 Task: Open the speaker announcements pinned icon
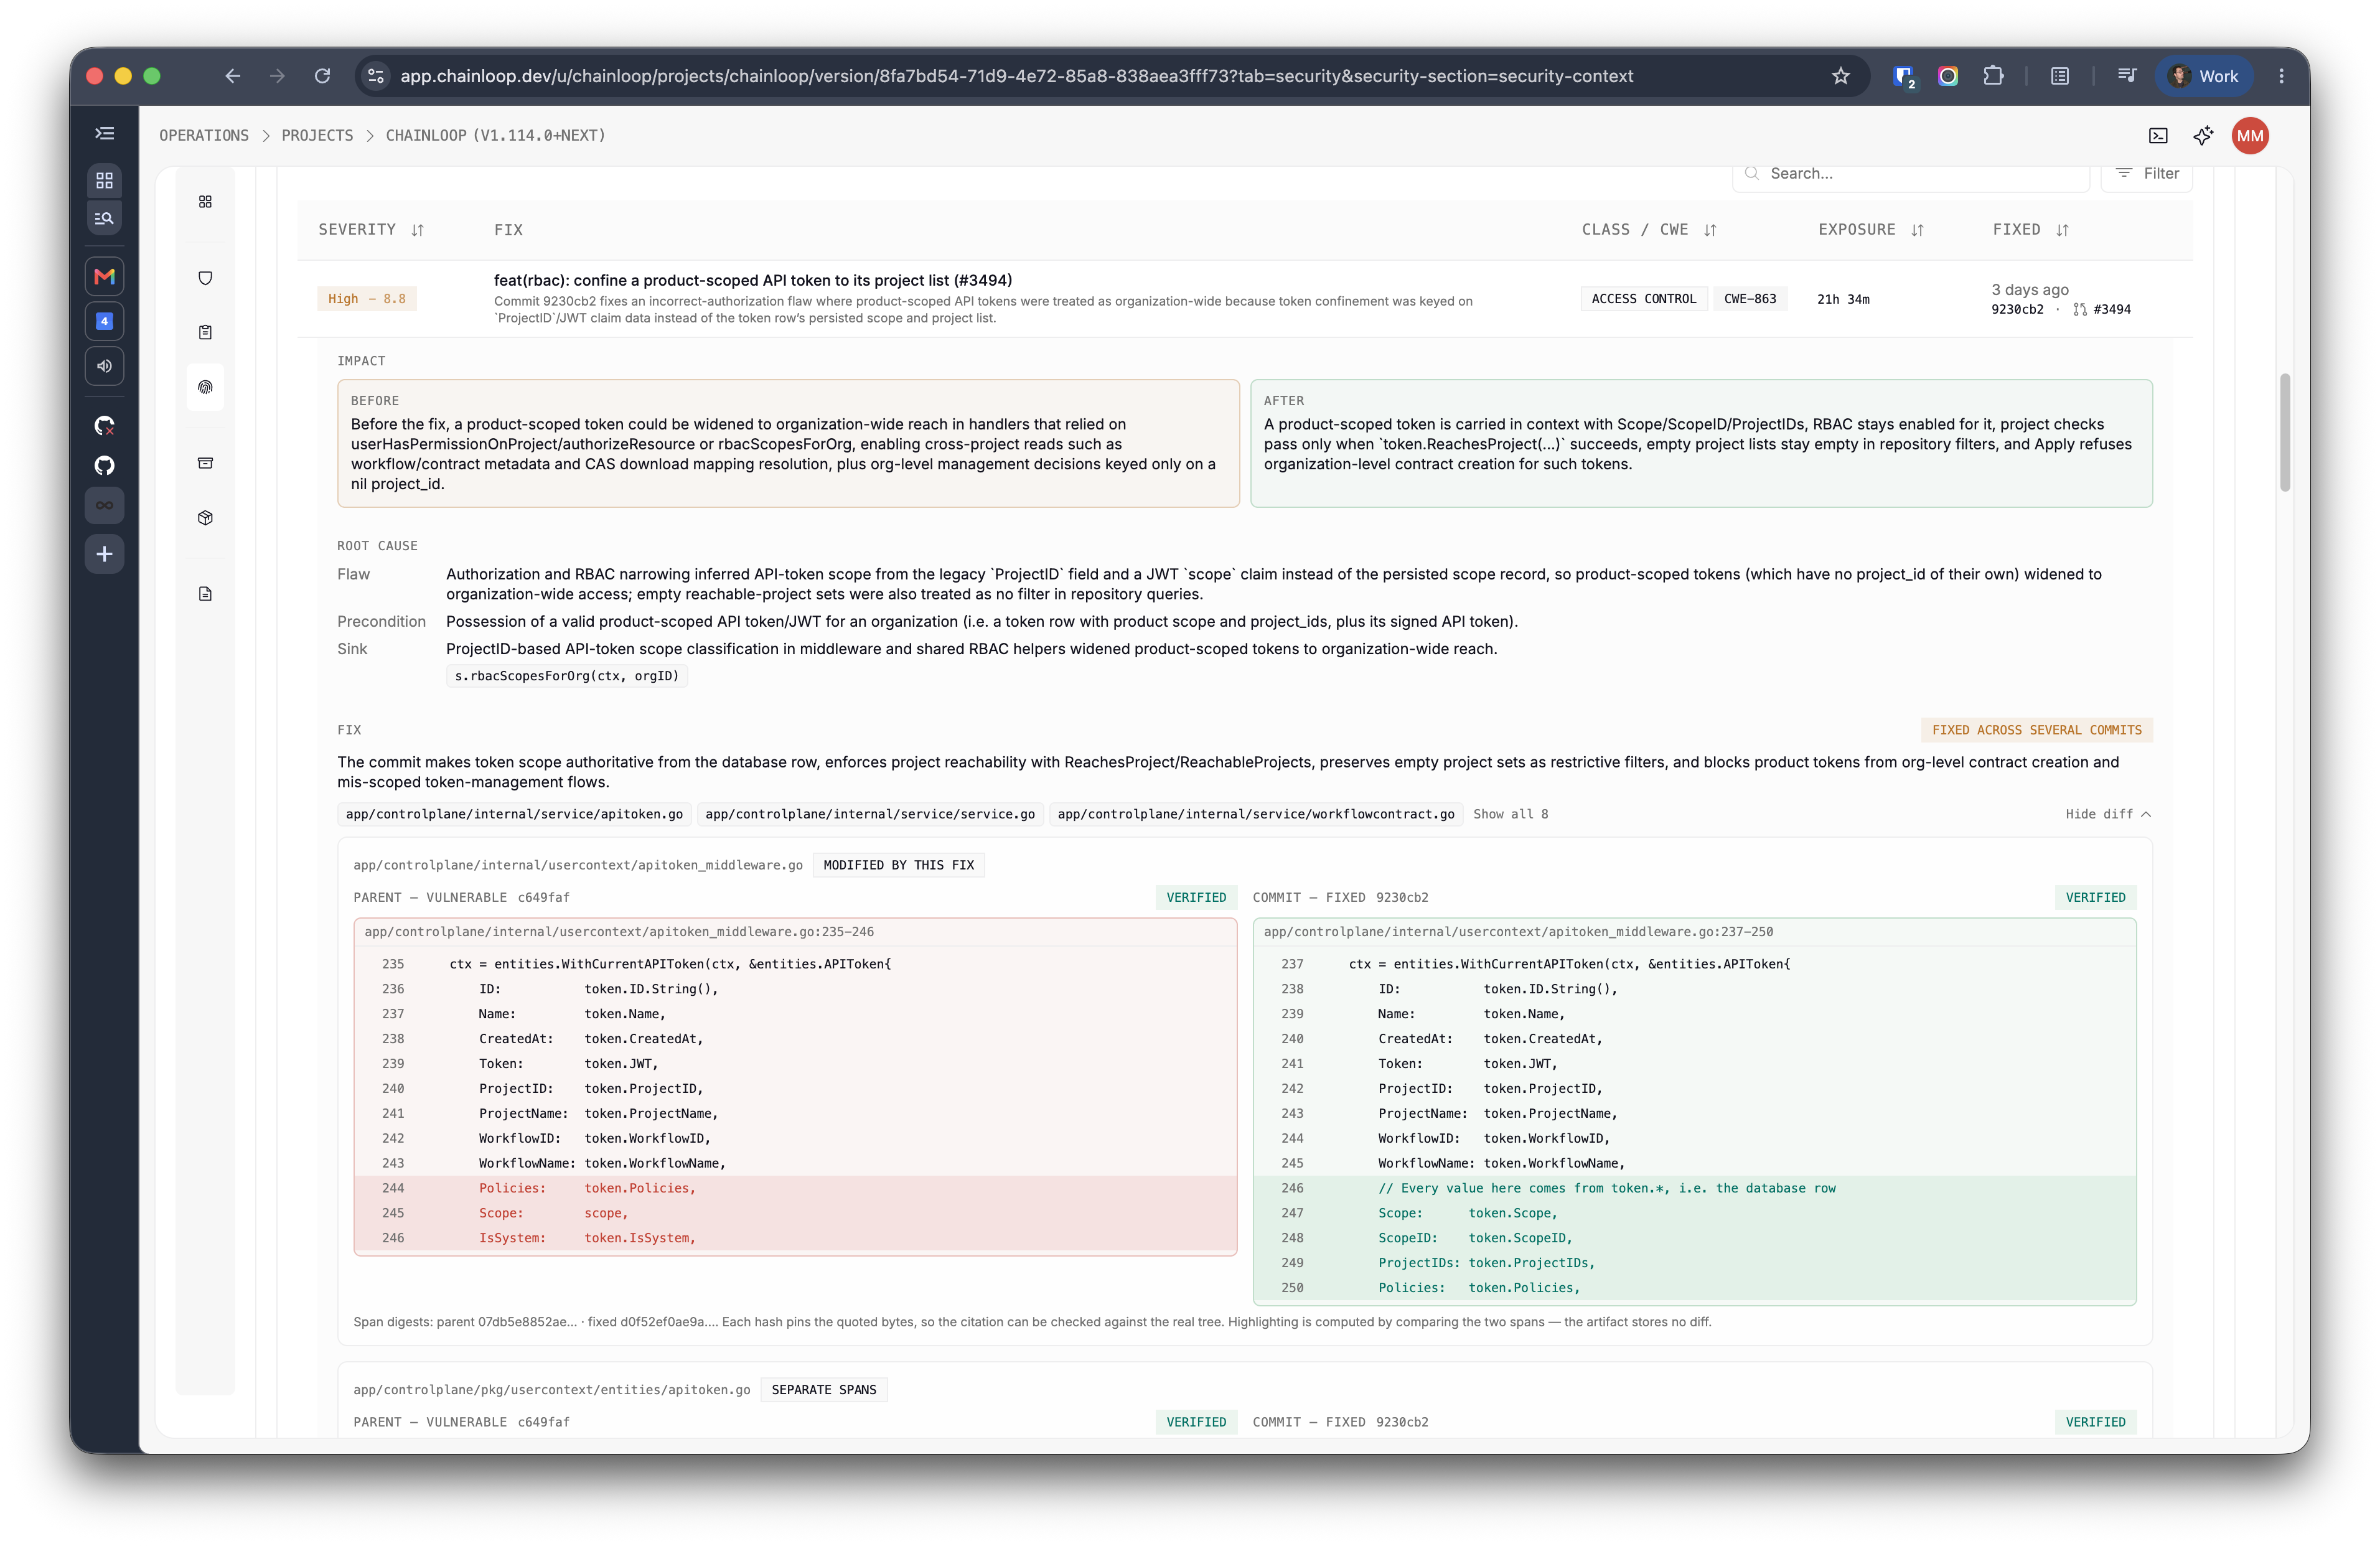coord(104,366)
